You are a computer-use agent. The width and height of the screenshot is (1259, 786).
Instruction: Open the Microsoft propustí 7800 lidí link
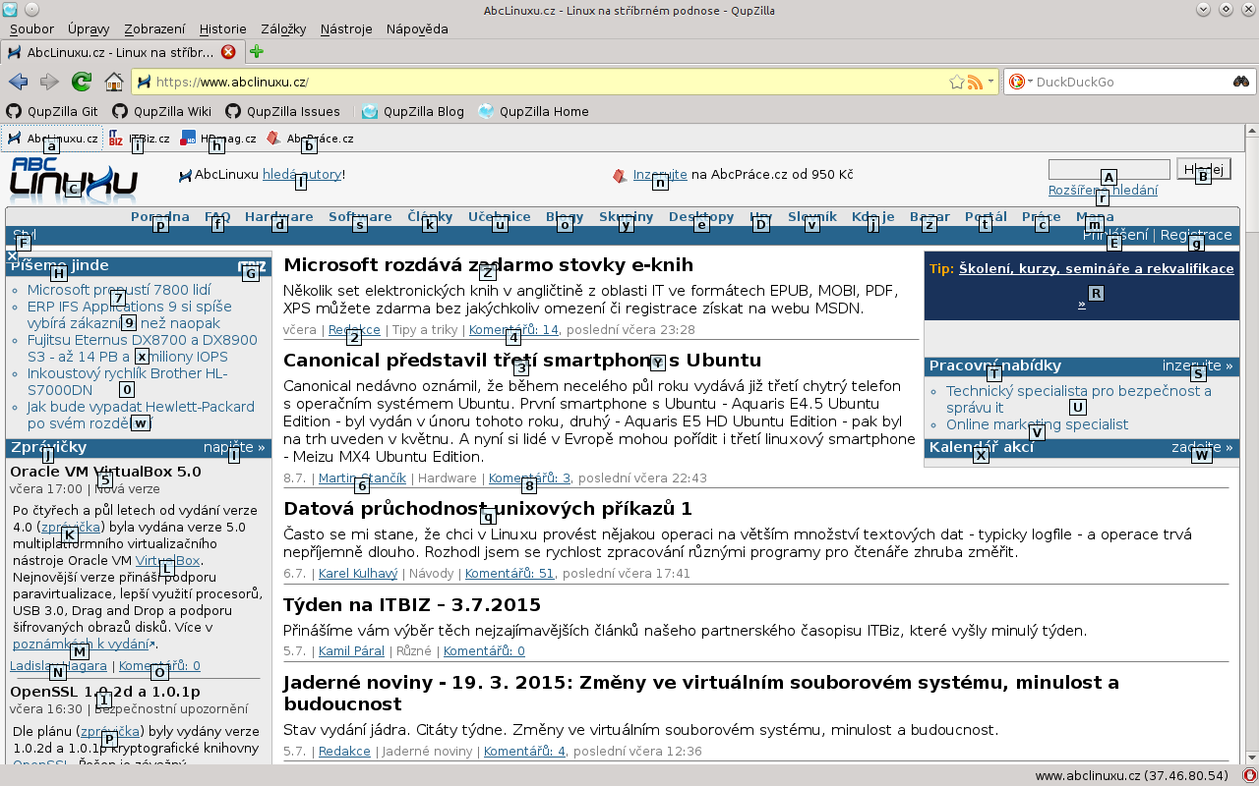click(119, 290)
